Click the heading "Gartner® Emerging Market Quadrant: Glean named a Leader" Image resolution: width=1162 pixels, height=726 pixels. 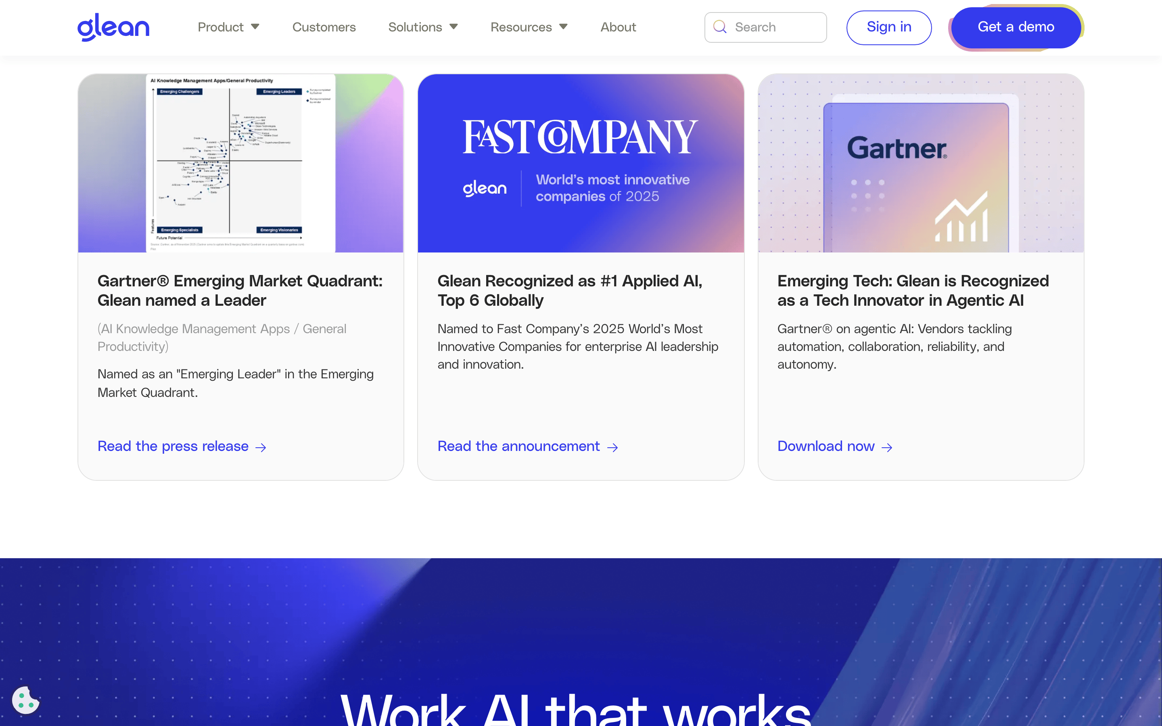[x=240, y=290]
